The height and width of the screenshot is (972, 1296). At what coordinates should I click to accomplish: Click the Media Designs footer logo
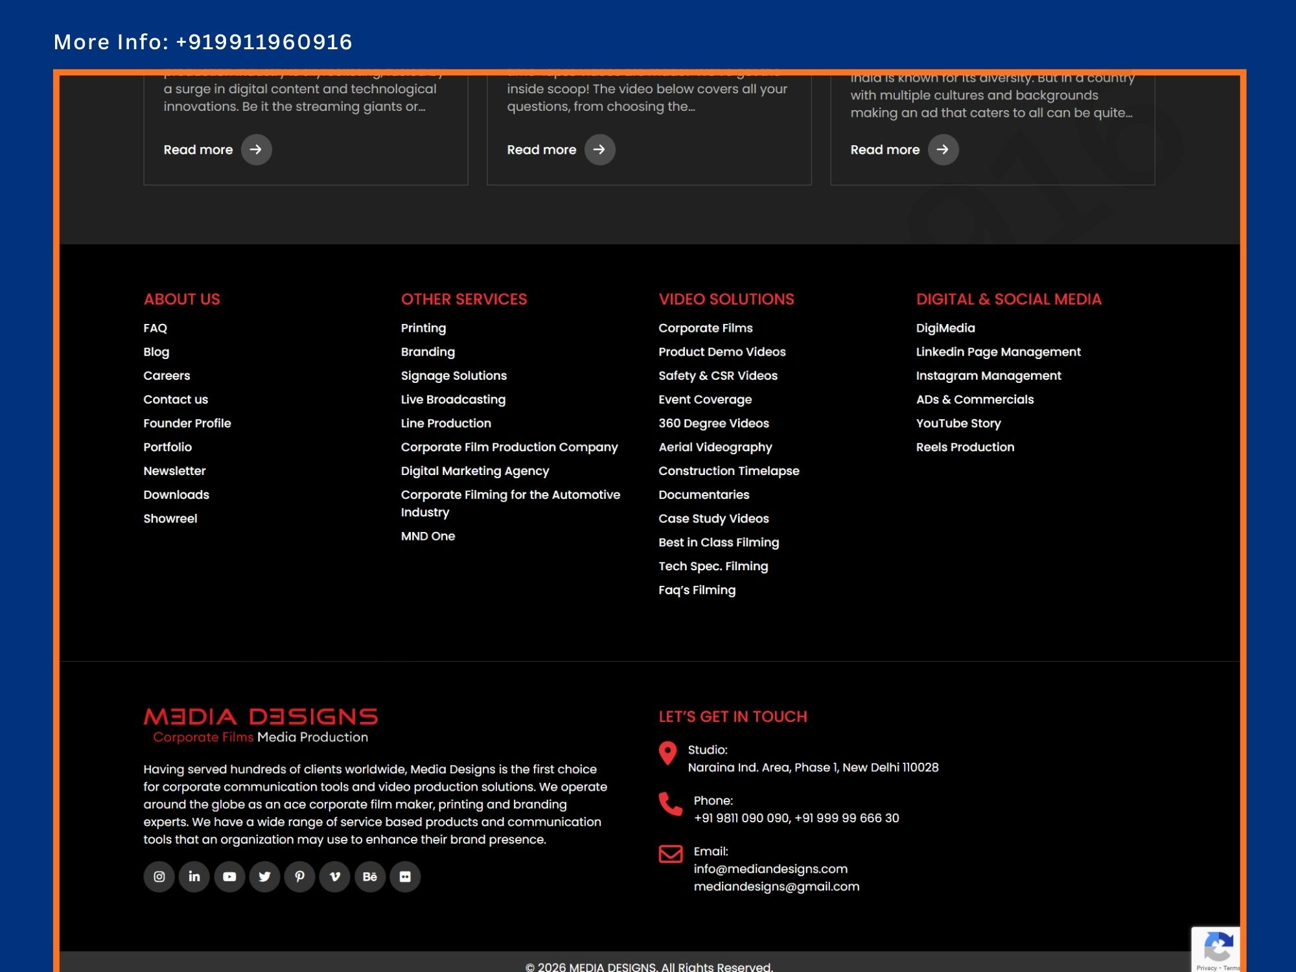coord(260,724)
